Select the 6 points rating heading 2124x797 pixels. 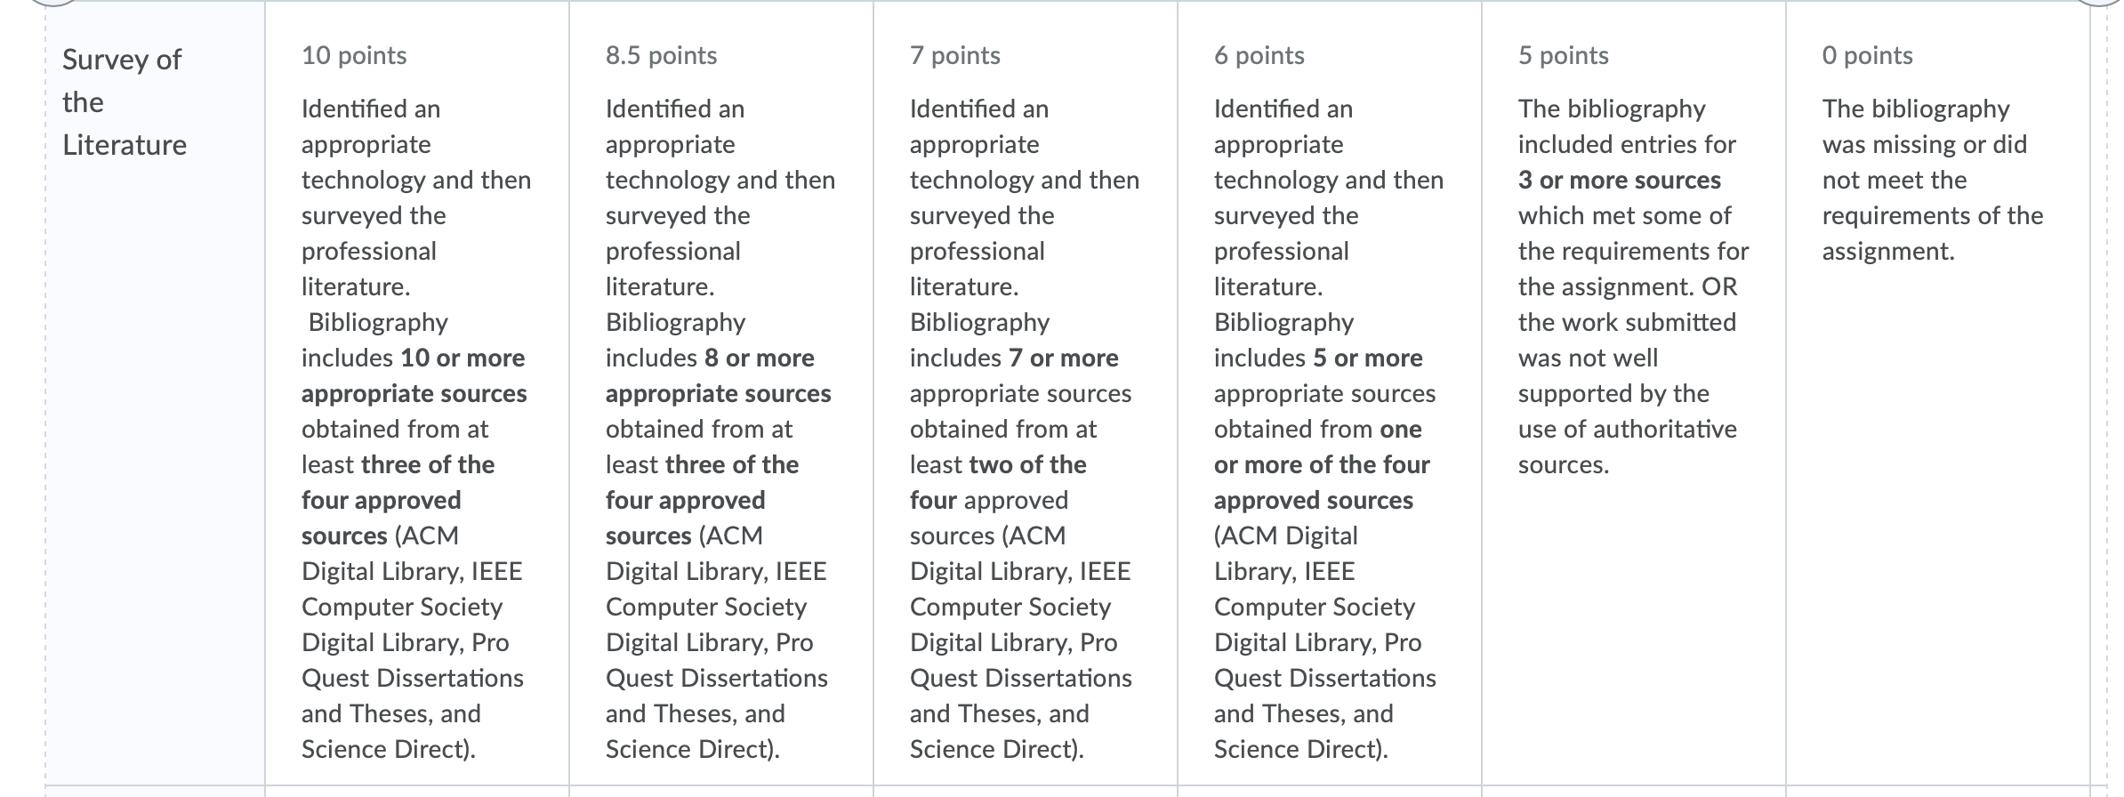click(x=1259, y=55)
